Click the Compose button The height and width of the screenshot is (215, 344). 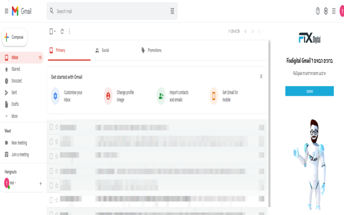(x=15, y=37)
